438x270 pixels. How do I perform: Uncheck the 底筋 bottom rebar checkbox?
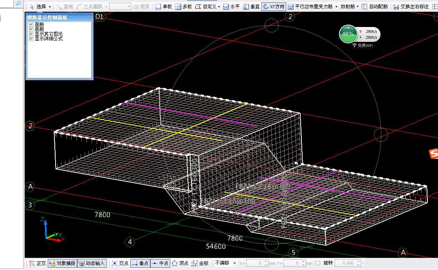click(31, 29)
